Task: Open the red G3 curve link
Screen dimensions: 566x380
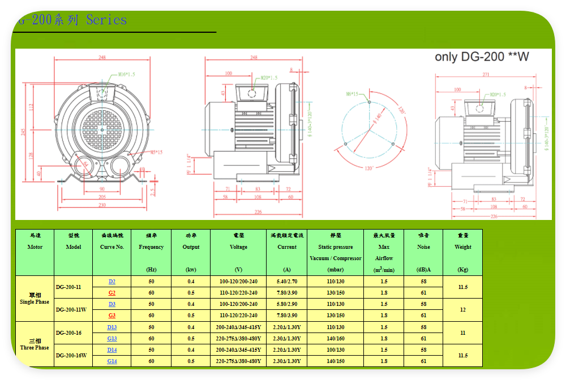Action: pos(112,315)
